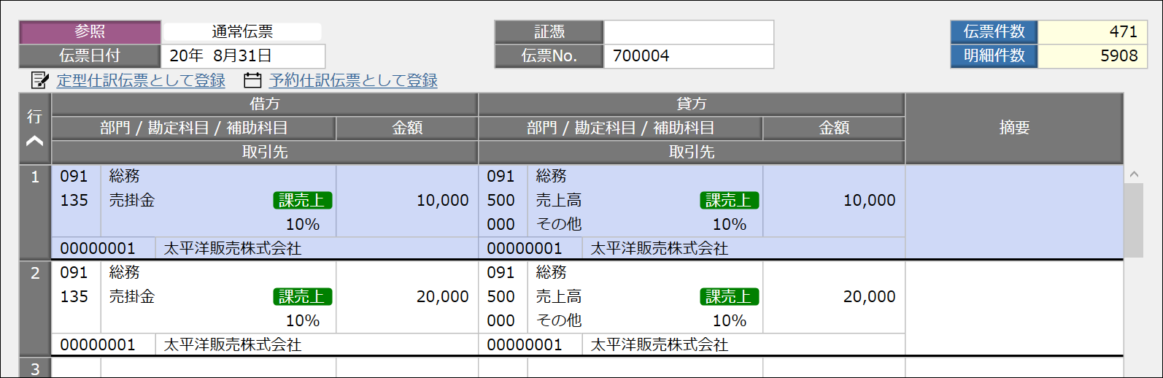This screenshot has width=1163, height=378.
Task: Click the 予約仕訳伝票 calendar icon
Action: pyautogui.click(x=252, y=80)
